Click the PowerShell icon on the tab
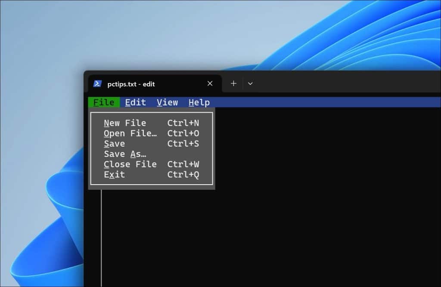Viewport: 441px width, 287px height. (x=97, y=83)
